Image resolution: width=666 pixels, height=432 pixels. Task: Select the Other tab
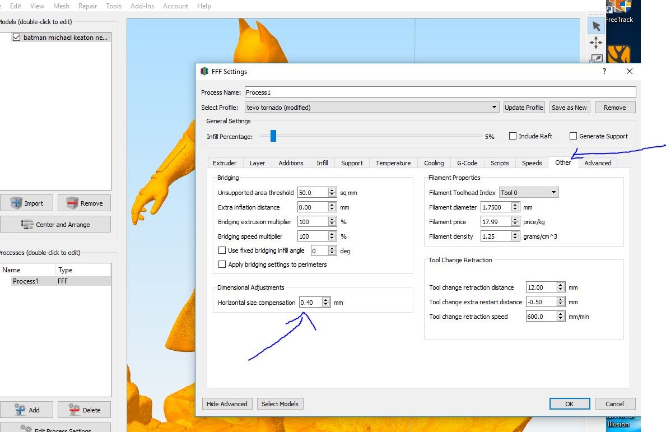pyautogui.click(x=563, y=162)
